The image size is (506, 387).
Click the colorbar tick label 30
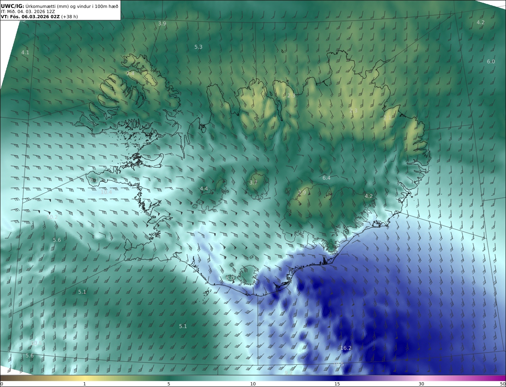click(x=421, y=384)
